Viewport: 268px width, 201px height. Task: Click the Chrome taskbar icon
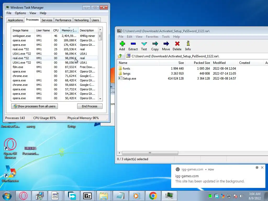(x=153, y=196)
